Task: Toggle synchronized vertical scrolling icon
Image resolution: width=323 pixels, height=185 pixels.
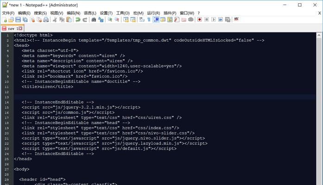Action: pyautogui.click(x=126, y=20)
